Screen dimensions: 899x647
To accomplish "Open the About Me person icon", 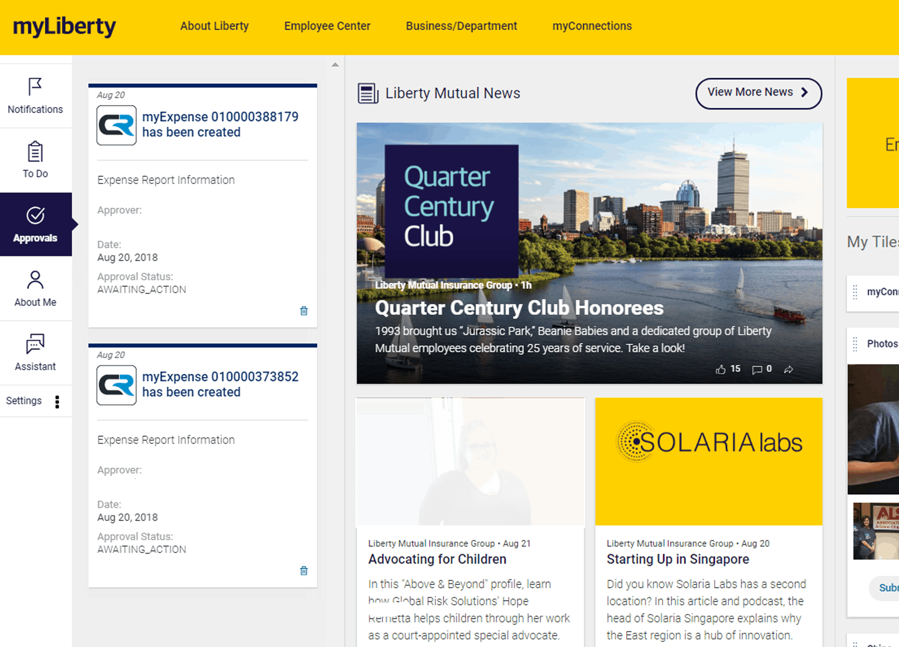I will [35, 280].
